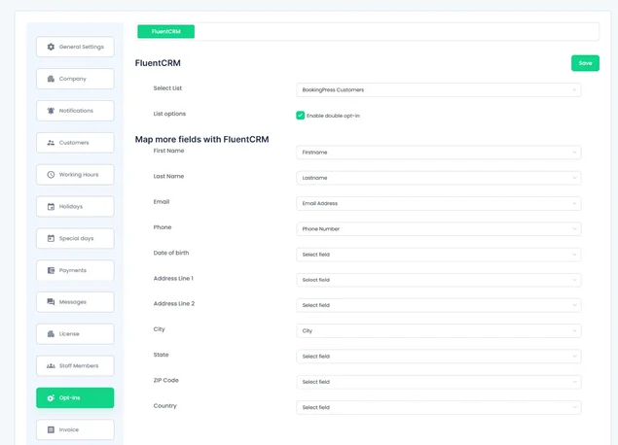Open the Notifications settings
This screenshot has height=445, width=618.
tap(75, 111)
